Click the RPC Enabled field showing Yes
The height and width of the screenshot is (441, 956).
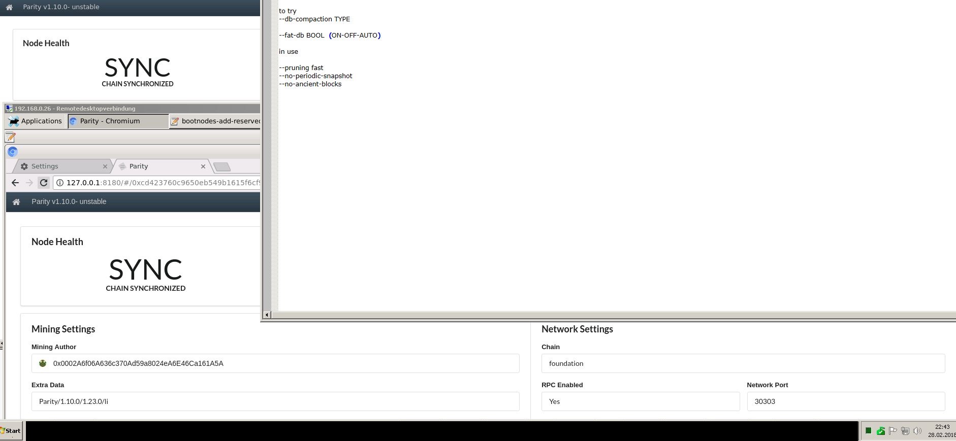coord(641,401)
